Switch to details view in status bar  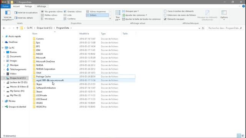tap(239, 136)
